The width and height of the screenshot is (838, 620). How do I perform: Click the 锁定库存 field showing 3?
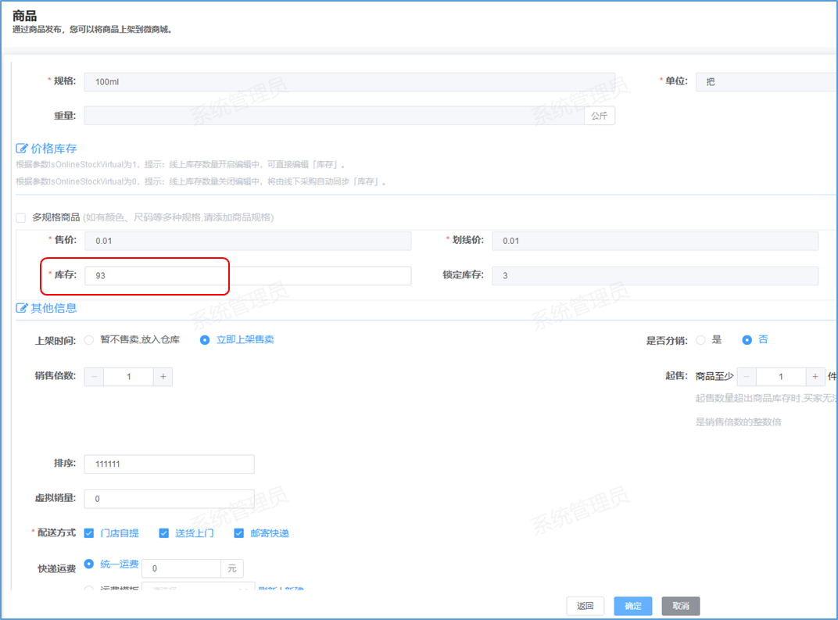[x=655, y=276]
